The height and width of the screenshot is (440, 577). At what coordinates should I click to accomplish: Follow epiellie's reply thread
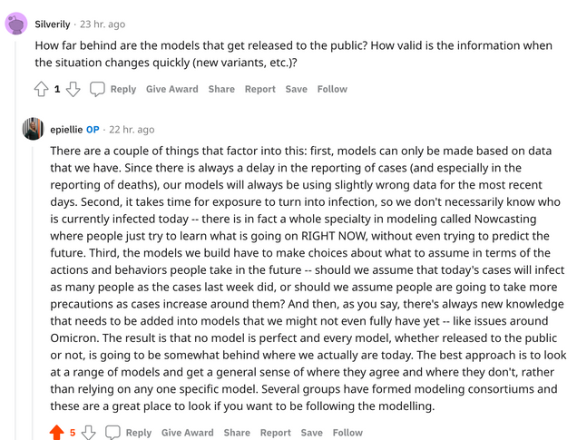coord(347,433)
